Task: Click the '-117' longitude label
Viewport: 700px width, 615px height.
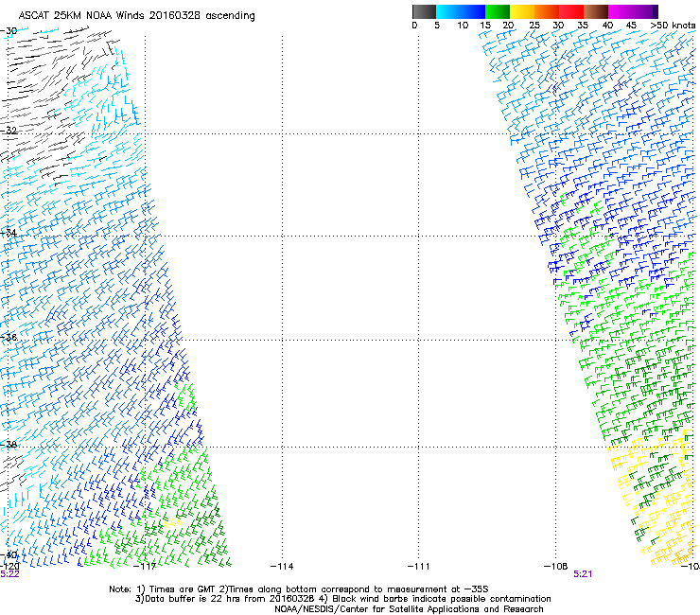Action: point(145,567)
